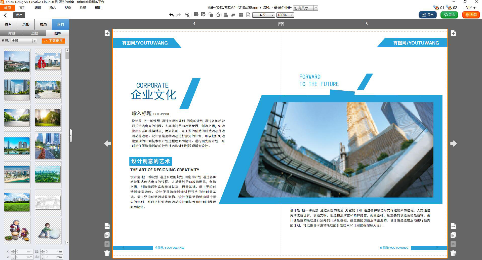Viewport: 482px width, 260px height.
Task: Select the pen nib drawing tool
Action: [218, 15]
